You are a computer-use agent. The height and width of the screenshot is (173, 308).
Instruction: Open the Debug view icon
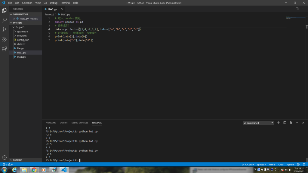(4, 39)
